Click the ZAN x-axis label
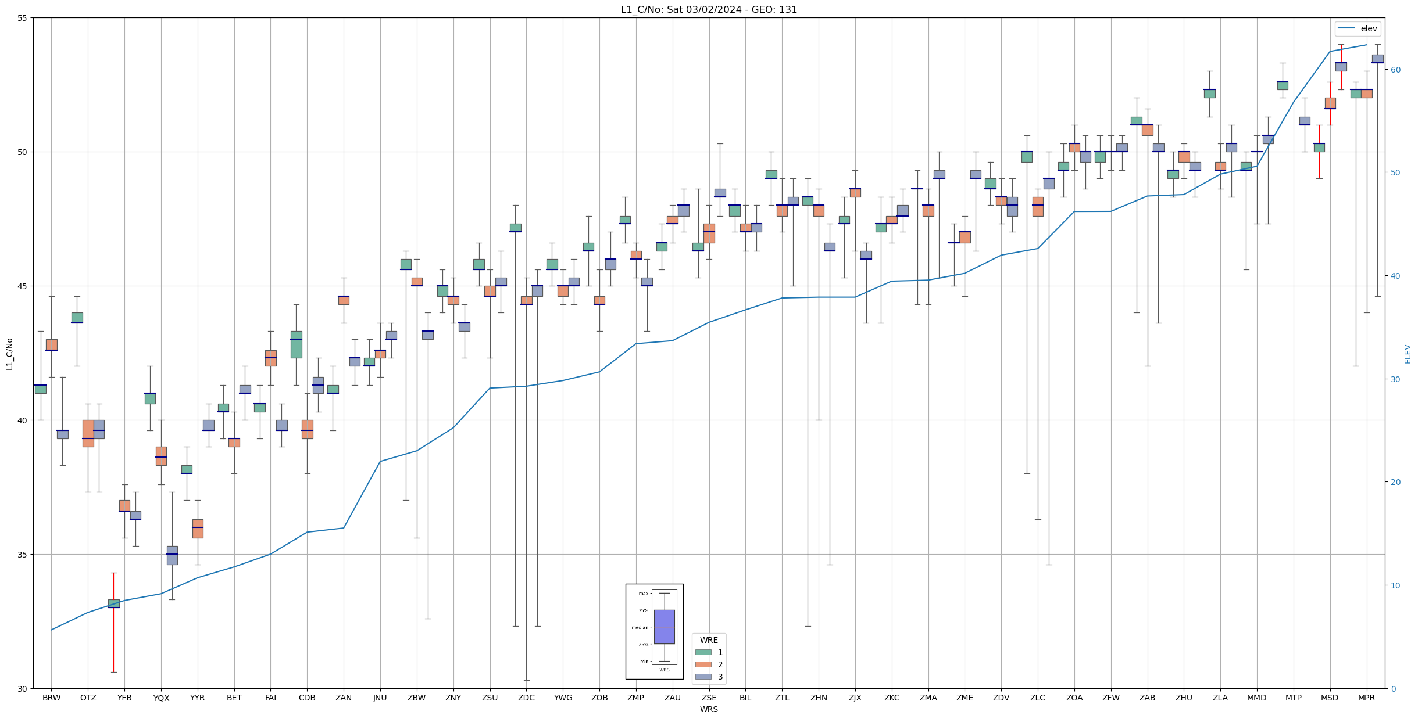 coord(344,698)
